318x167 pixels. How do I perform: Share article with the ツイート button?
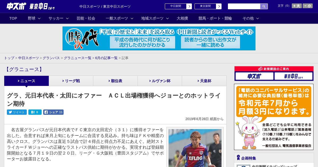(17, 112)
